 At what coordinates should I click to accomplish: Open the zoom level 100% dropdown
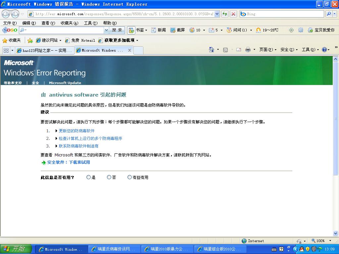(x=330, y=241)
